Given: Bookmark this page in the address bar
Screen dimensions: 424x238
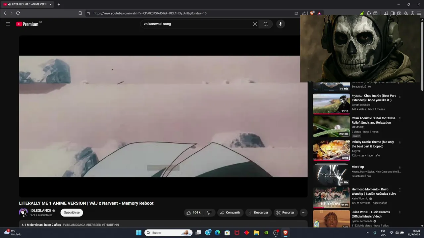Looking at the screenshot, I should (x=80, y=13).
